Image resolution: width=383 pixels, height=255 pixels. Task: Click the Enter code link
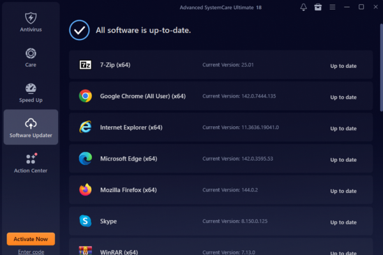click(x=31, y=252)
